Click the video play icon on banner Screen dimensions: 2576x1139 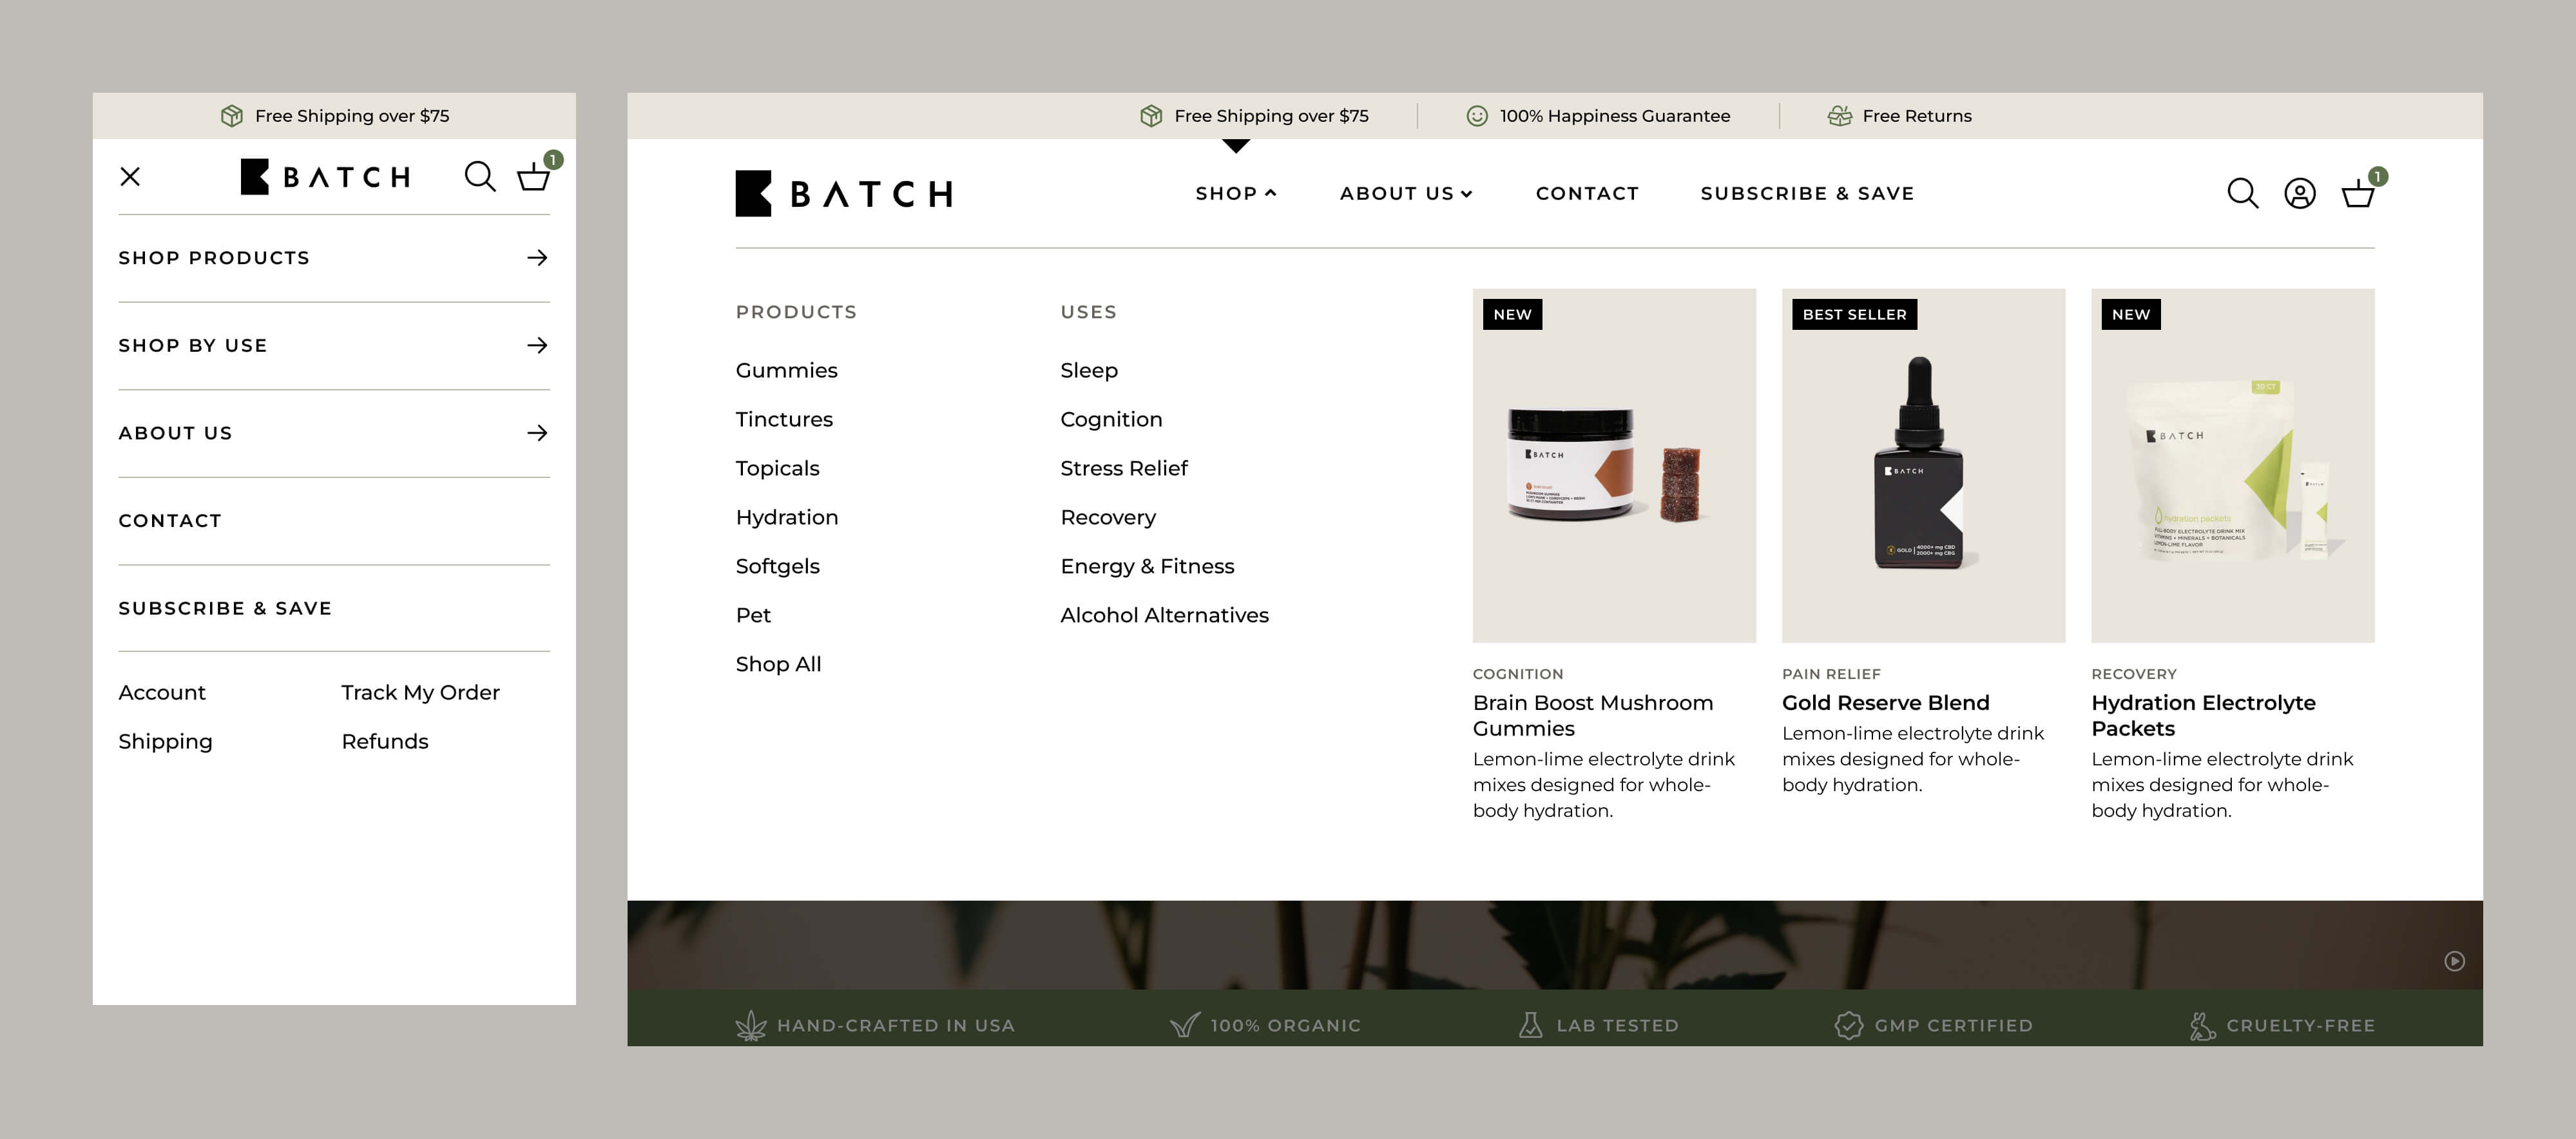pyautogui.click(x=2455, y=961)
